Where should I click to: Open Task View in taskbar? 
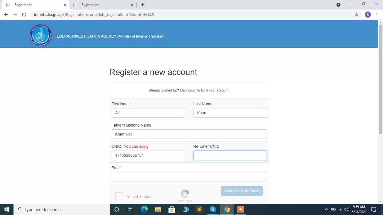130,209
